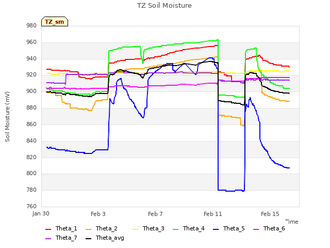
Task: Select the Theta_6 legend label
Action: pos(274,228)
